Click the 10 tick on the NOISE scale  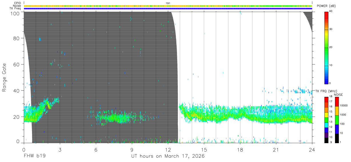[x=341, y=133]
